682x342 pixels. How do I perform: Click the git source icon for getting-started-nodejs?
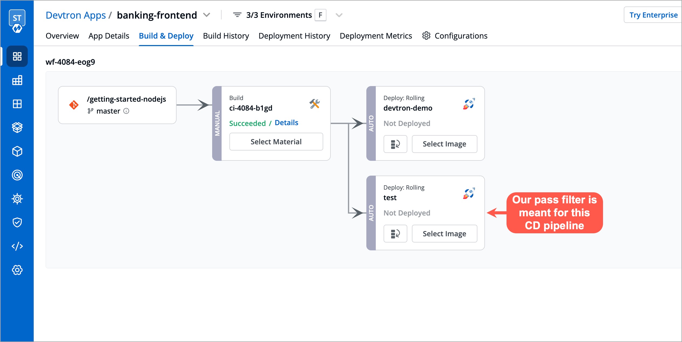click(x=74, y=105)
